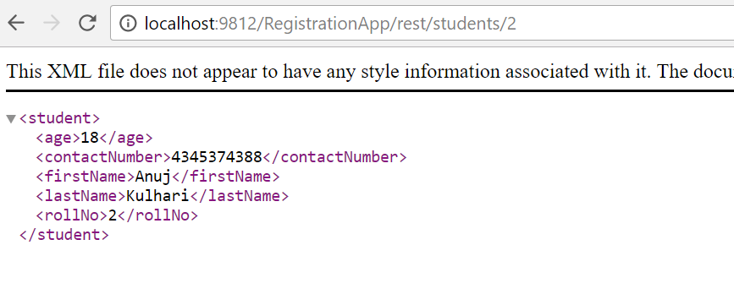Screen dimensions: 734x305
Task: Click the opening rollNo tag
Action: 72,215
